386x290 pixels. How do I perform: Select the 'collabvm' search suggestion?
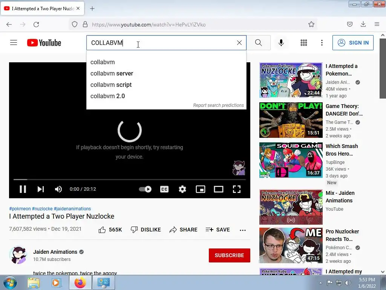pos(166,62)
